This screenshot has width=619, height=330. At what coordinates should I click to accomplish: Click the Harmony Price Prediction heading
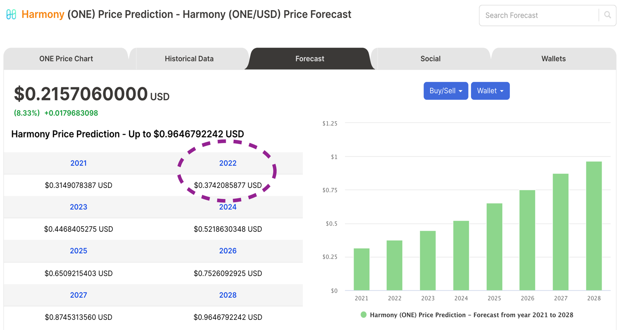pos(127,134)
